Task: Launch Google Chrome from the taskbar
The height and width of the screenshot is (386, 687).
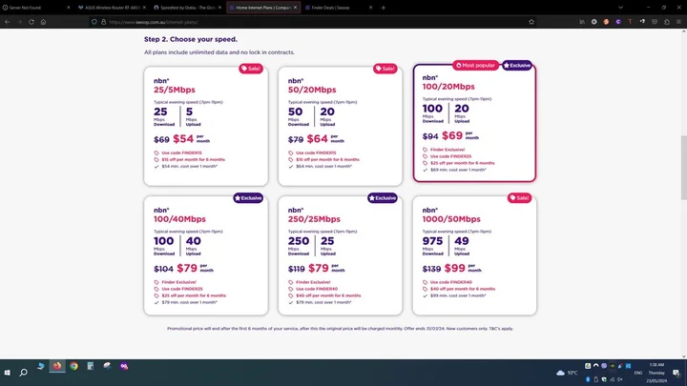Action: click(73, 365)
